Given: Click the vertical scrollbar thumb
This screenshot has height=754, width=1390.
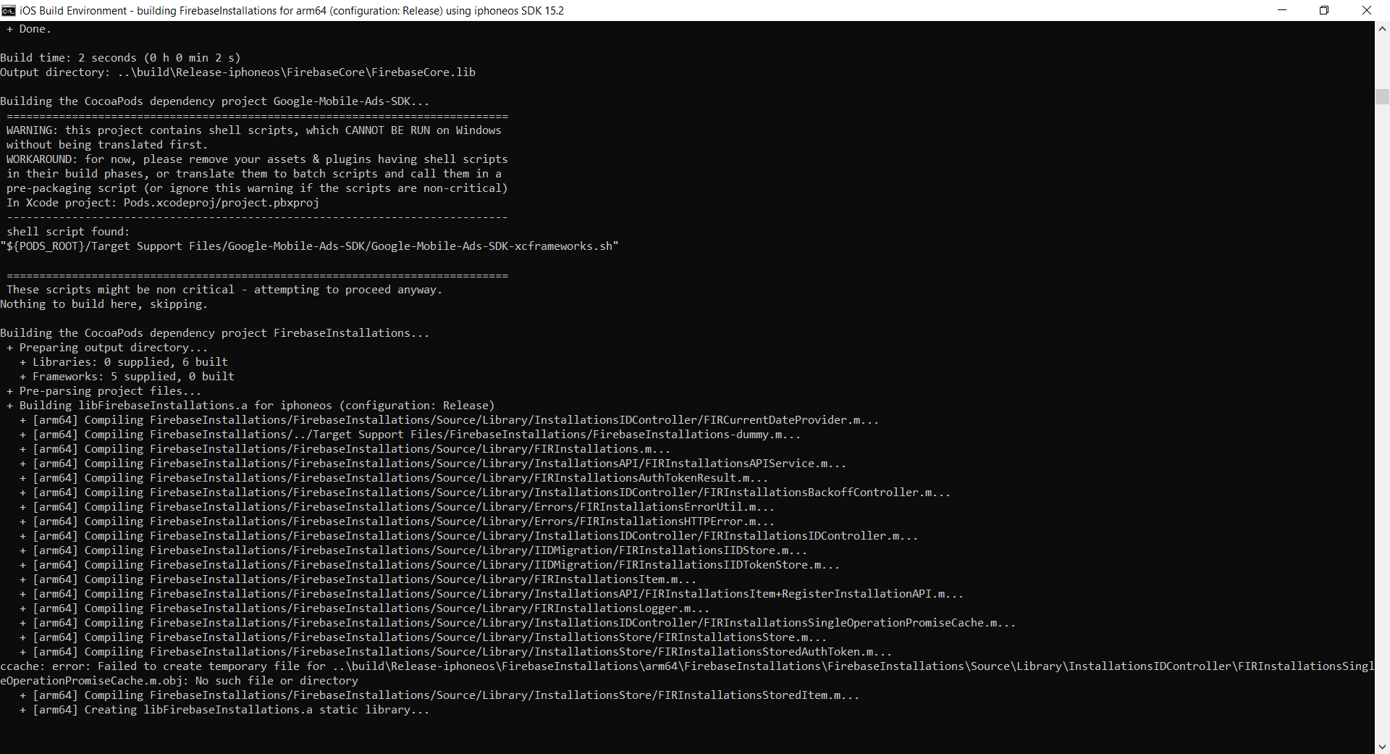Looking at the screenshot, I should tap(1382, 97).
